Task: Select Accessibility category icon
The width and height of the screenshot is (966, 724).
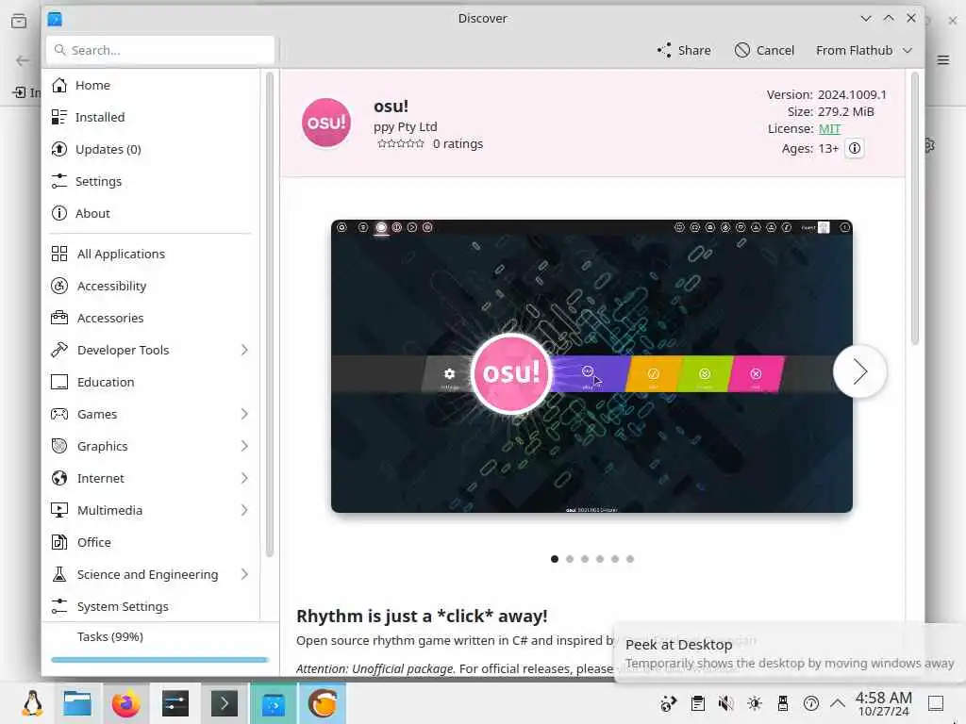Action: coord(59,286)
